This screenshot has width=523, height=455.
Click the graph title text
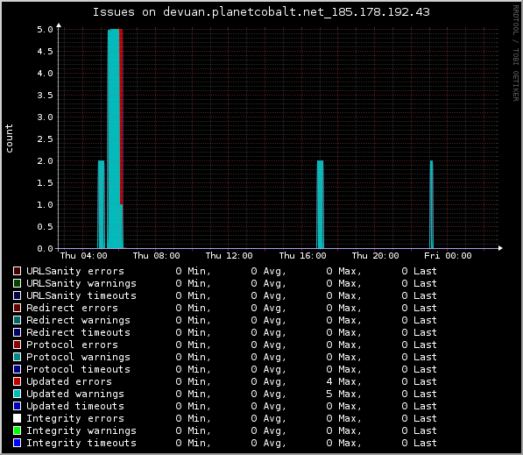pos(261,12)
